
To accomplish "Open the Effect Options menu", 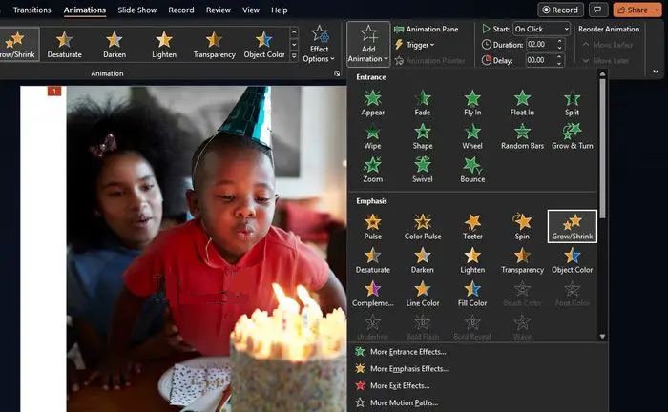I will click(319, 44).
